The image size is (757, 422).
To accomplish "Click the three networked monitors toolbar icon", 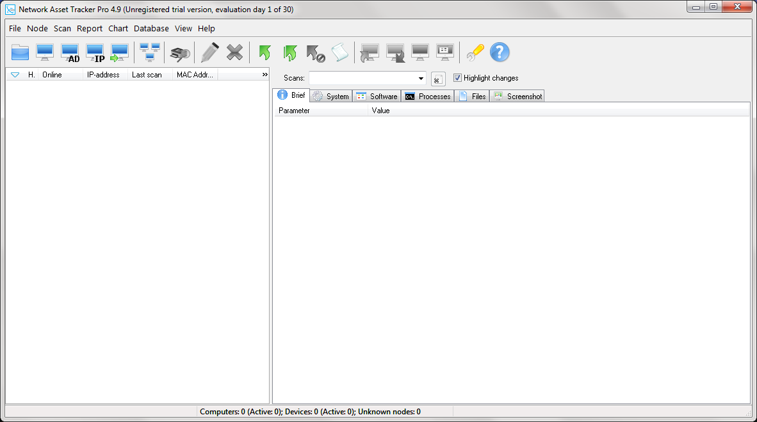I will (150, 52).
